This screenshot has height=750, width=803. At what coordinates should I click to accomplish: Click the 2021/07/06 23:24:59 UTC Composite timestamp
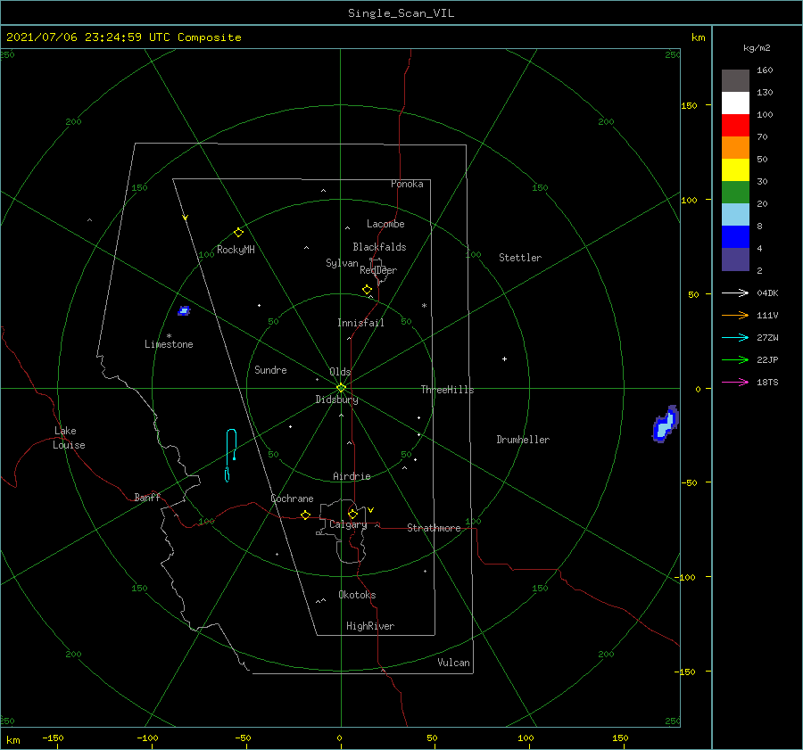(x=124, y=37)
